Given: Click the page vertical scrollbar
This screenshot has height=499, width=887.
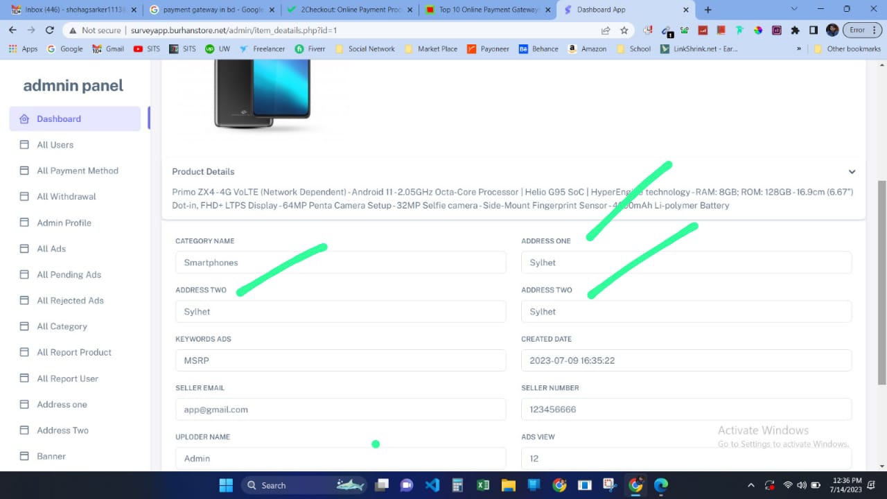Looking at the screenshot, I should [881, 277].
